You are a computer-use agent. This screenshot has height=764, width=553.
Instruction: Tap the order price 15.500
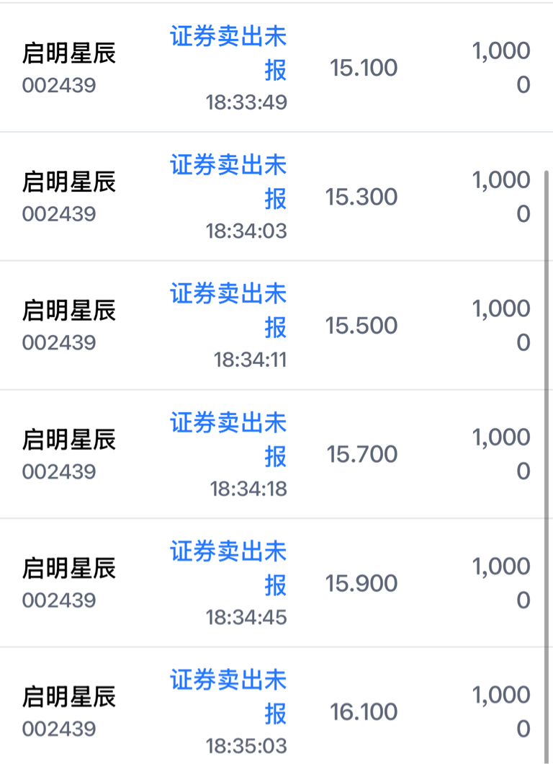click(361, 326)
